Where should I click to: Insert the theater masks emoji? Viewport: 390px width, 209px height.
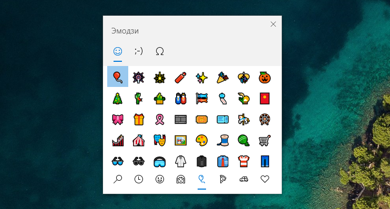[x=160, y=140]
